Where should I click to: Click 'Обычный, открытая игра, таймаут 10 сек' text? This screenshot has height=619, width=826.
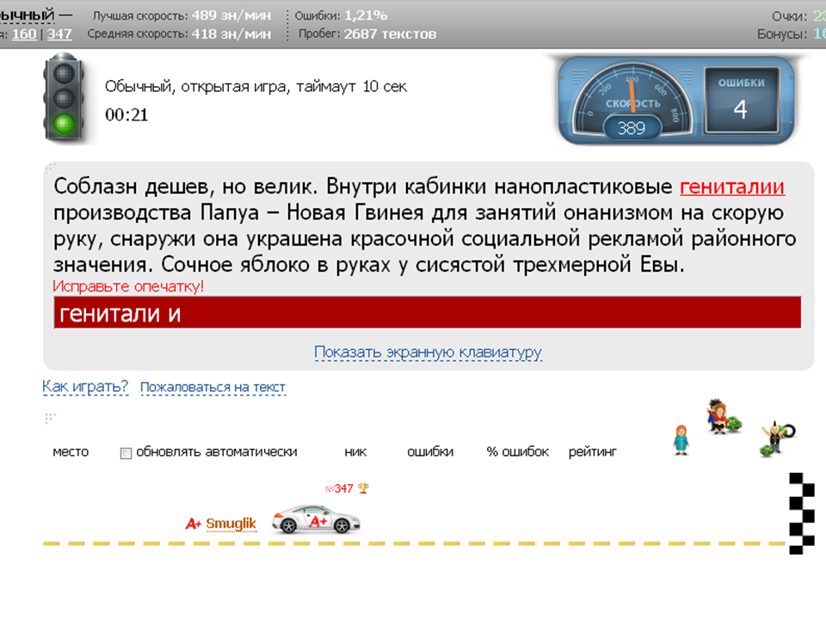256,86
